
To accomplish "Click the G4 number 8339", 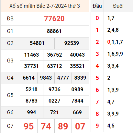I will [x=80, y=78].
